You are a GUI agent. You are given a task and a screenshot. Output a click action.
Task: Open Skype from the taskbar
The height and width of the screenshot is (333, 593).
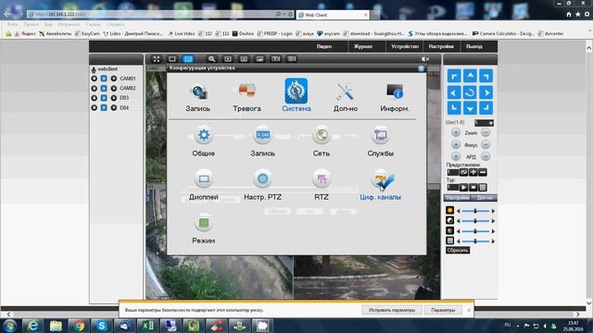(x=101, y=326)
